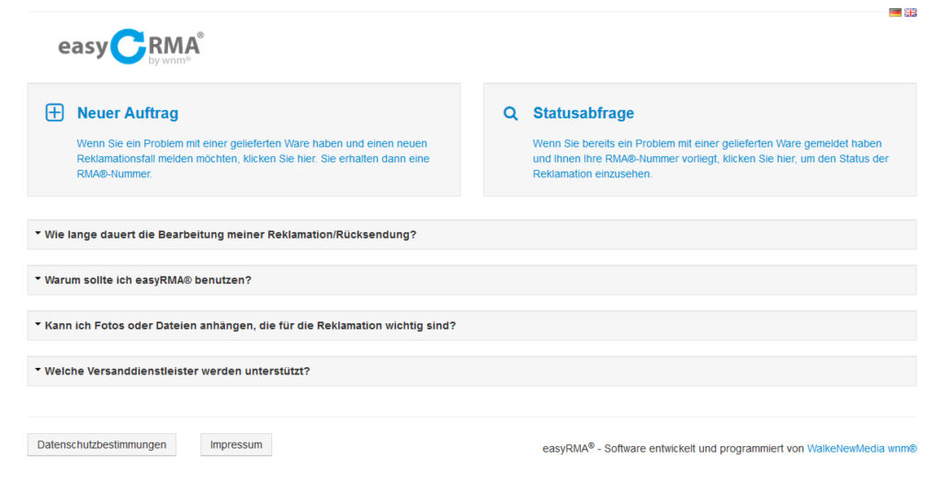
Task: Switch language with the English flag icon
Action: (911, 13)
